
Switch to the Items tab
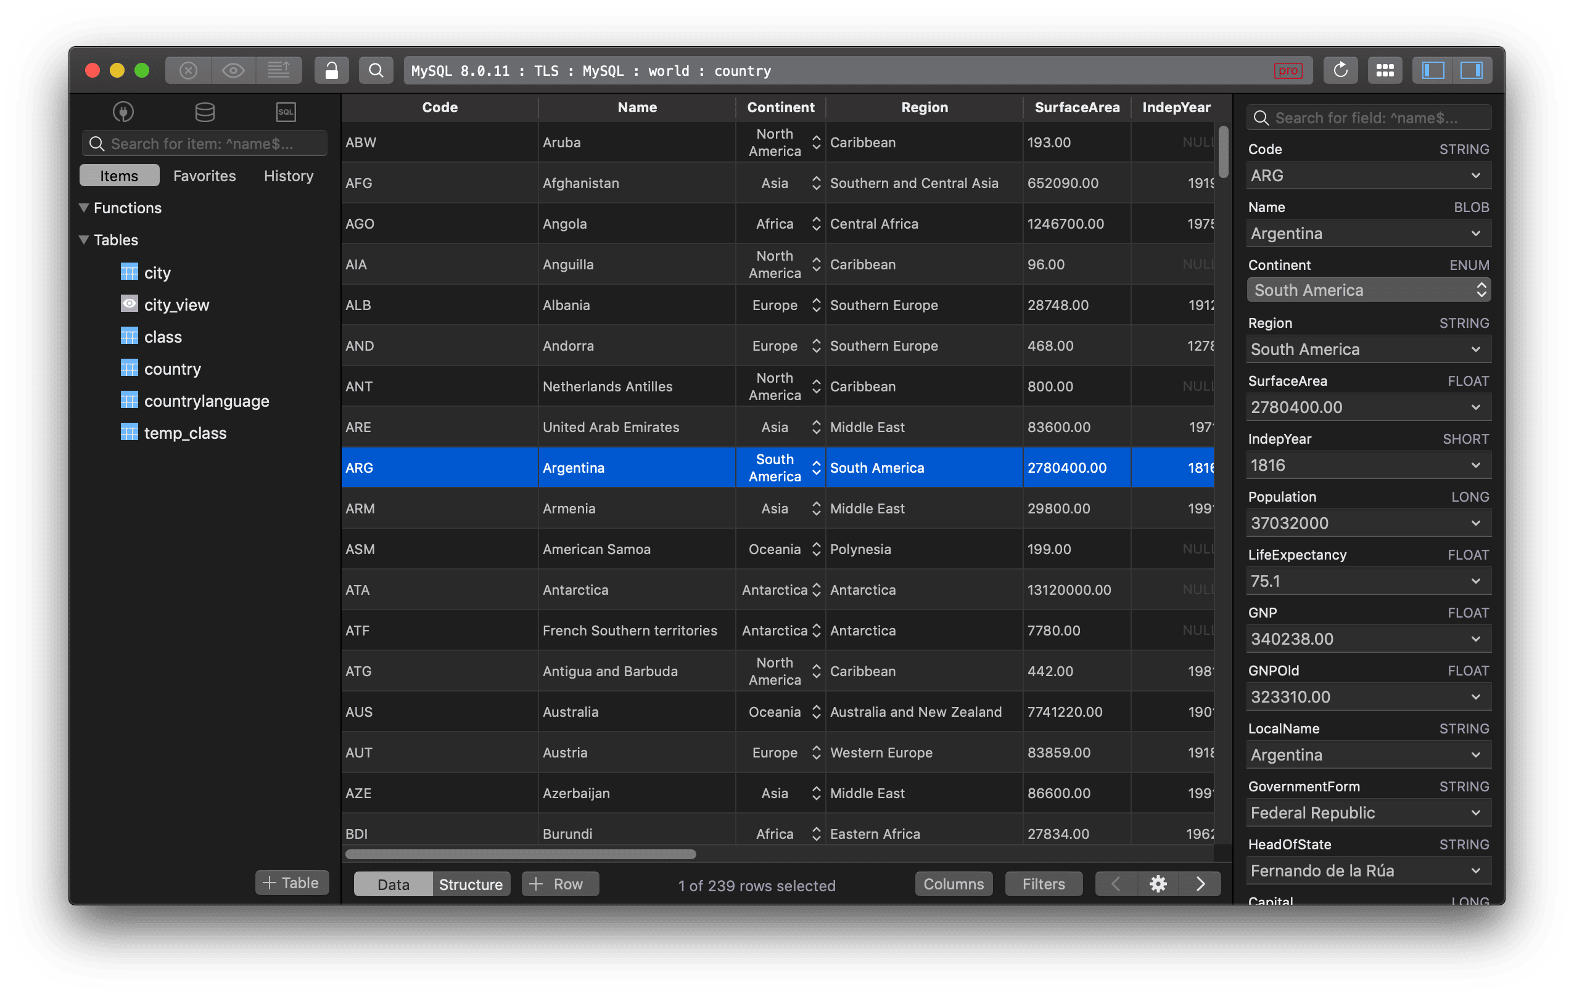tap(119, 176)
